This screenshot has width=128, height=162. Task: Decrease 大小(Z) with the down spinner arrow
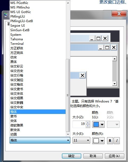point(88,126)
